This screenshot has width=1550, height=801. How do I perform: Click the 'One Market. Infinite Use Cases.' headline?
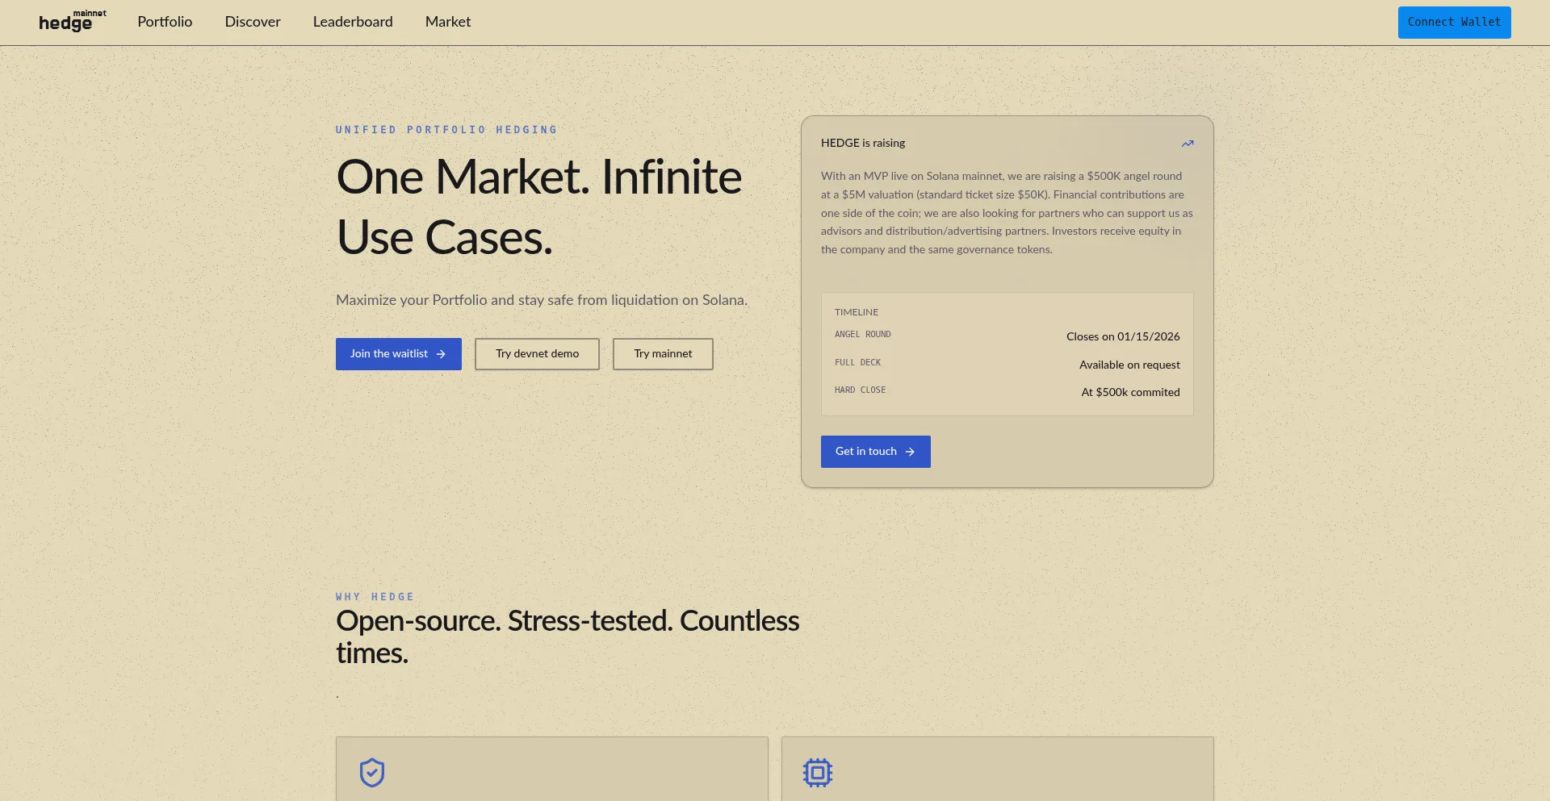538,207
